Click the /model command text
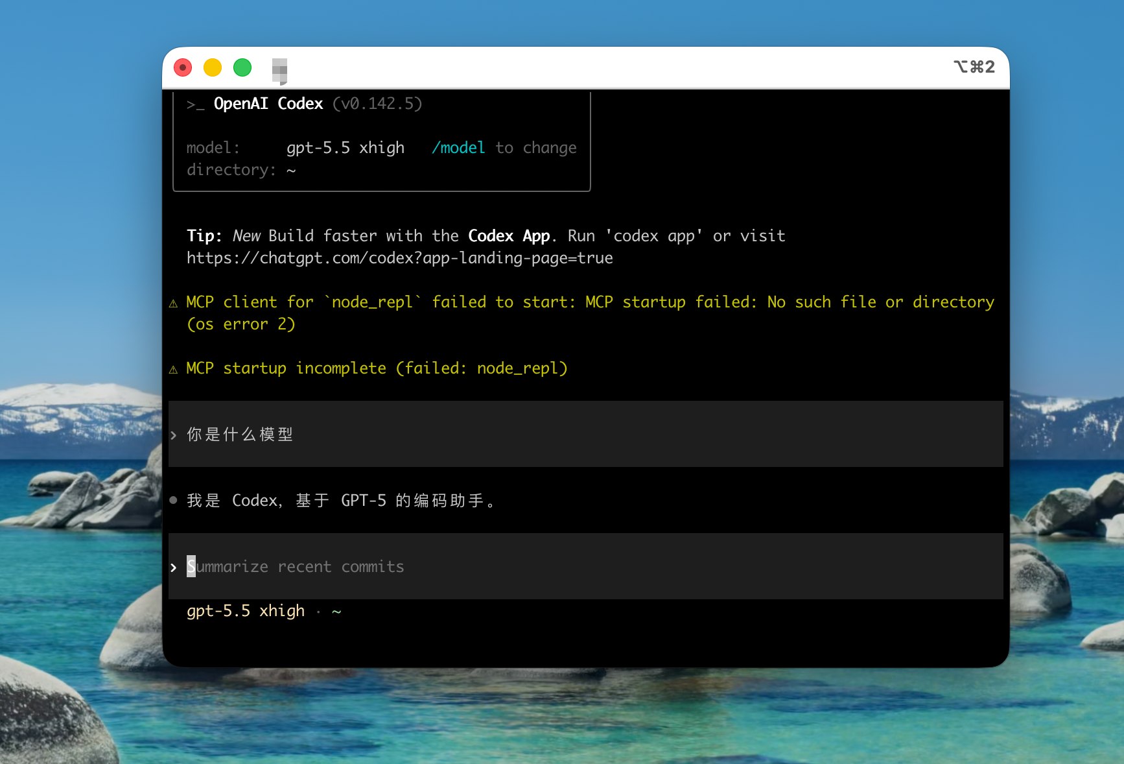The width and height of the screenshot is (1124, 764). pos(458,148)
